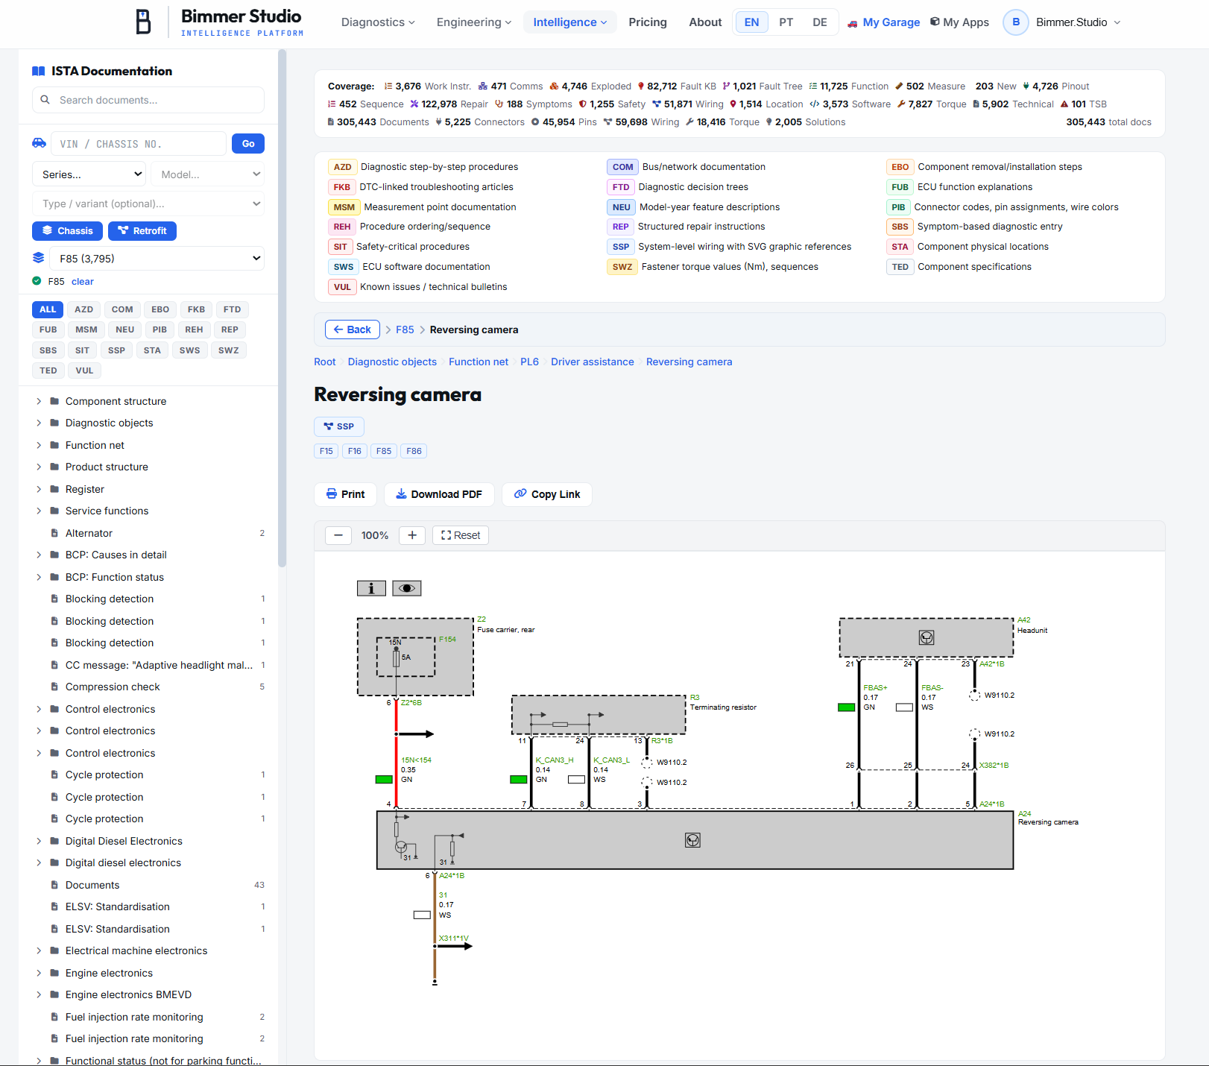Click the info icon above the wiring diagram
This screenshot has width=1209, height=1066.
pos(371,588)
